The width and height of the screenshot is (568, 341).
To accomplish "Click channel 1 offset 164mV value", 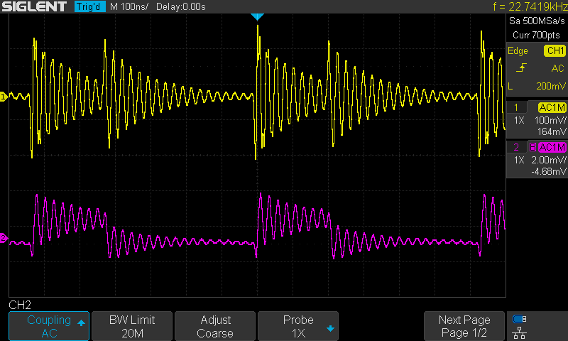I will pyautogui.click(x=552, y=131).
